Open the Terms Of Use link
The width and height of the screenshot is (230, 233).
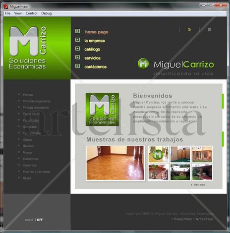click(204, 219)
